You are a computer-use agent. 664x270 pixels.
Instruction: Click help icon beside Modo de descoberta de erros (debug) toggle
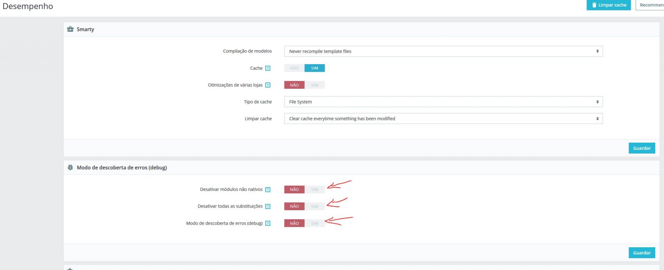coord(268,223)
